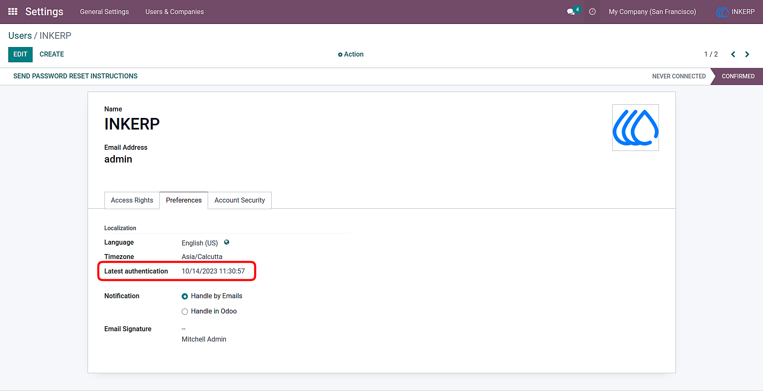
Task: Click the Settings app title
Action: 44,12
